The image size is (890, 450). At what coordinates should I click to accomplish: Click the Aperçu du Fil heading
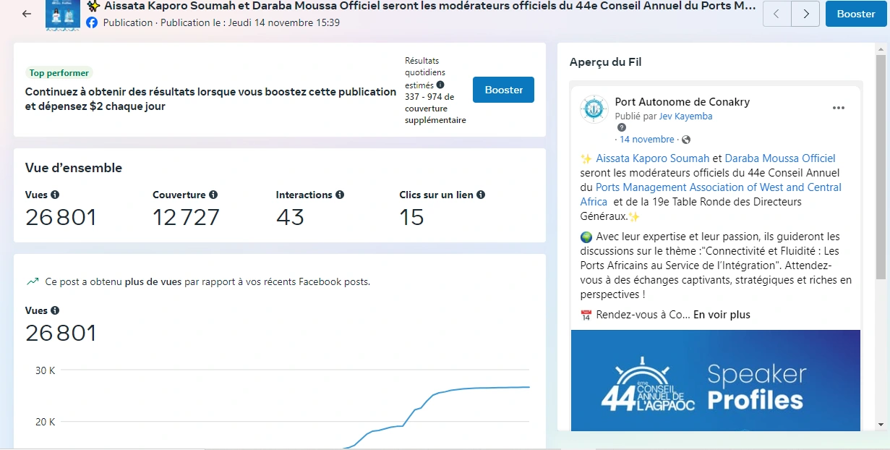605,62
